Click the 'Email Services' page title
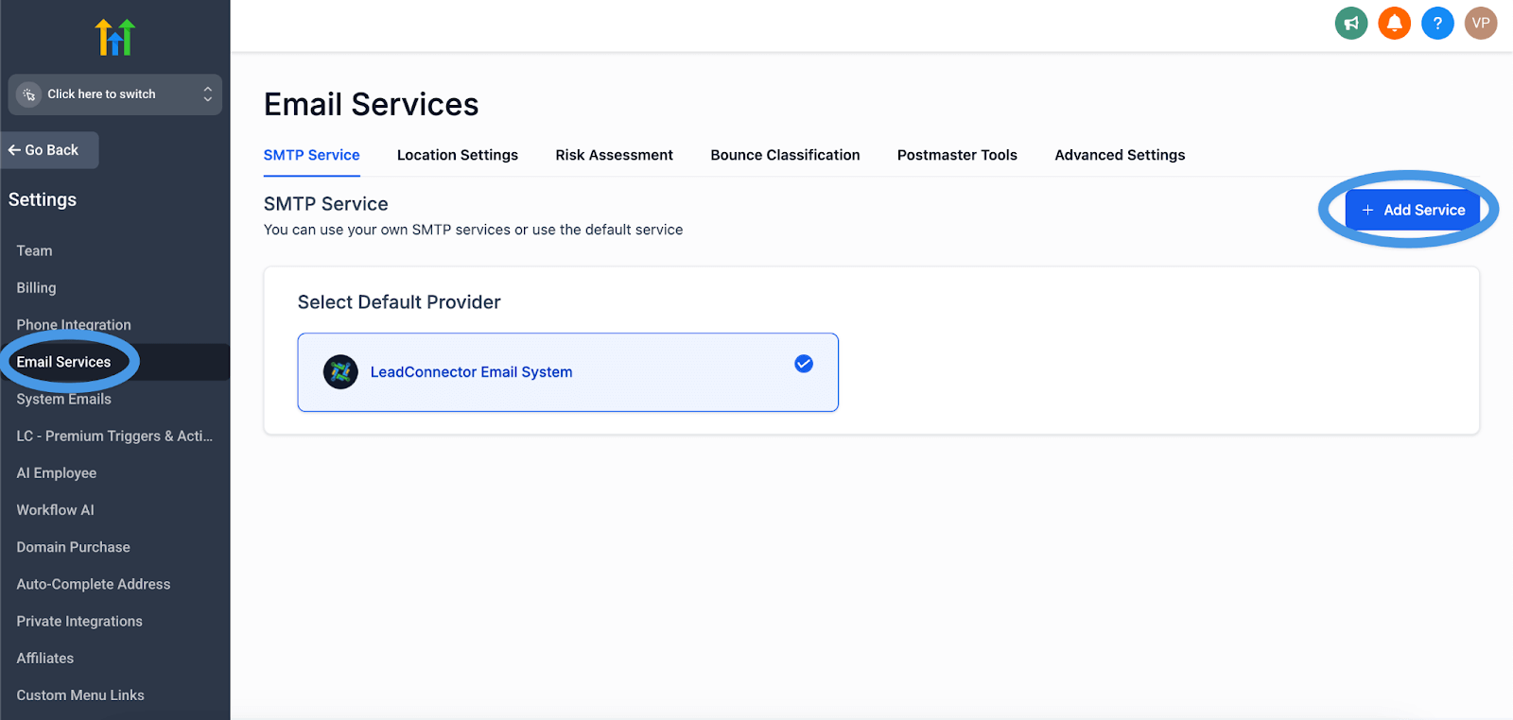1513x720 pixels. click(x=372, y=104)
